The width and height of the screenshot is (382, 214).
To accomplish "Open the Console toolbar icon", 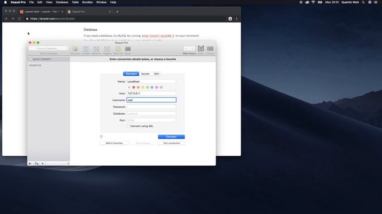I will (210, 49).
